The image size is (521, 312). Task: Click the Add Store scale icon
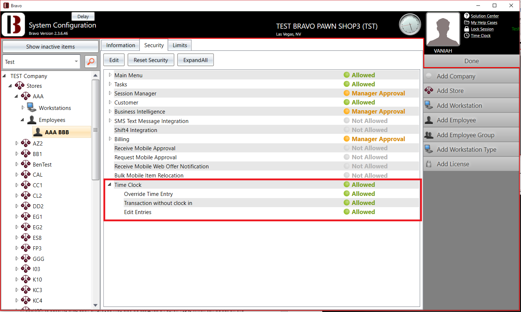click(429, 90)
